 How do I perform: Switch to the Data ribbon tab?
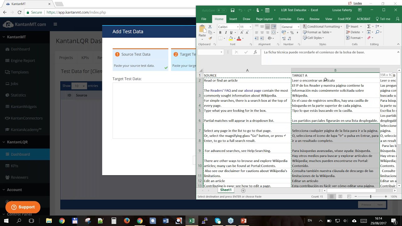click(300, 19)
